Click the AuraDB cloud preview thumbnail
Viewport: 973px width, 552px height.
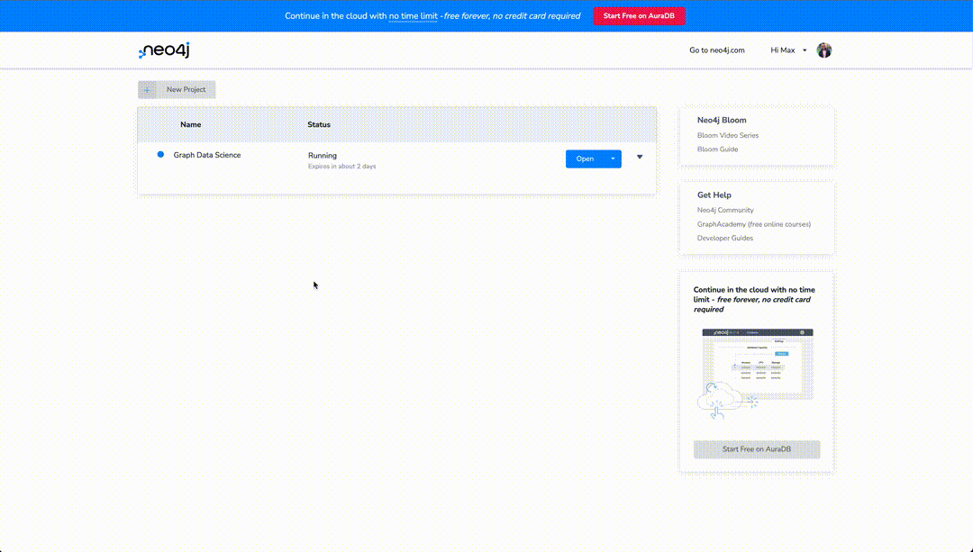756,374
